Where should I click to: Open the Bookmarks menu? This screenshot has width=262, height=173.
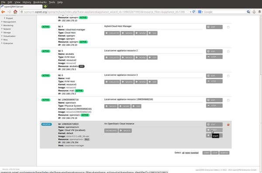(x=40, y=2)
